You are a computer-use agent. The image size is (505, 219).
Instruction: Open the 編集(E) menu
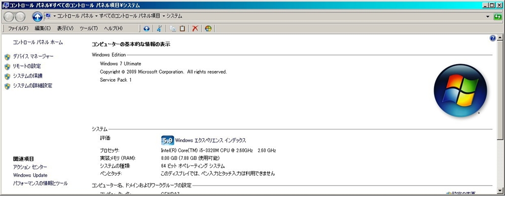pyautogui.click(x=42, y=29)
